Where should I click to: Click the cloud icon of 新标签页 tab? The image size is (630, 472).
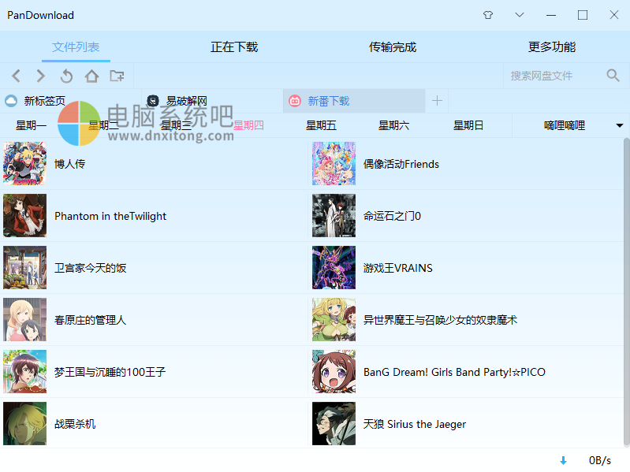click(x=11, y=101)
